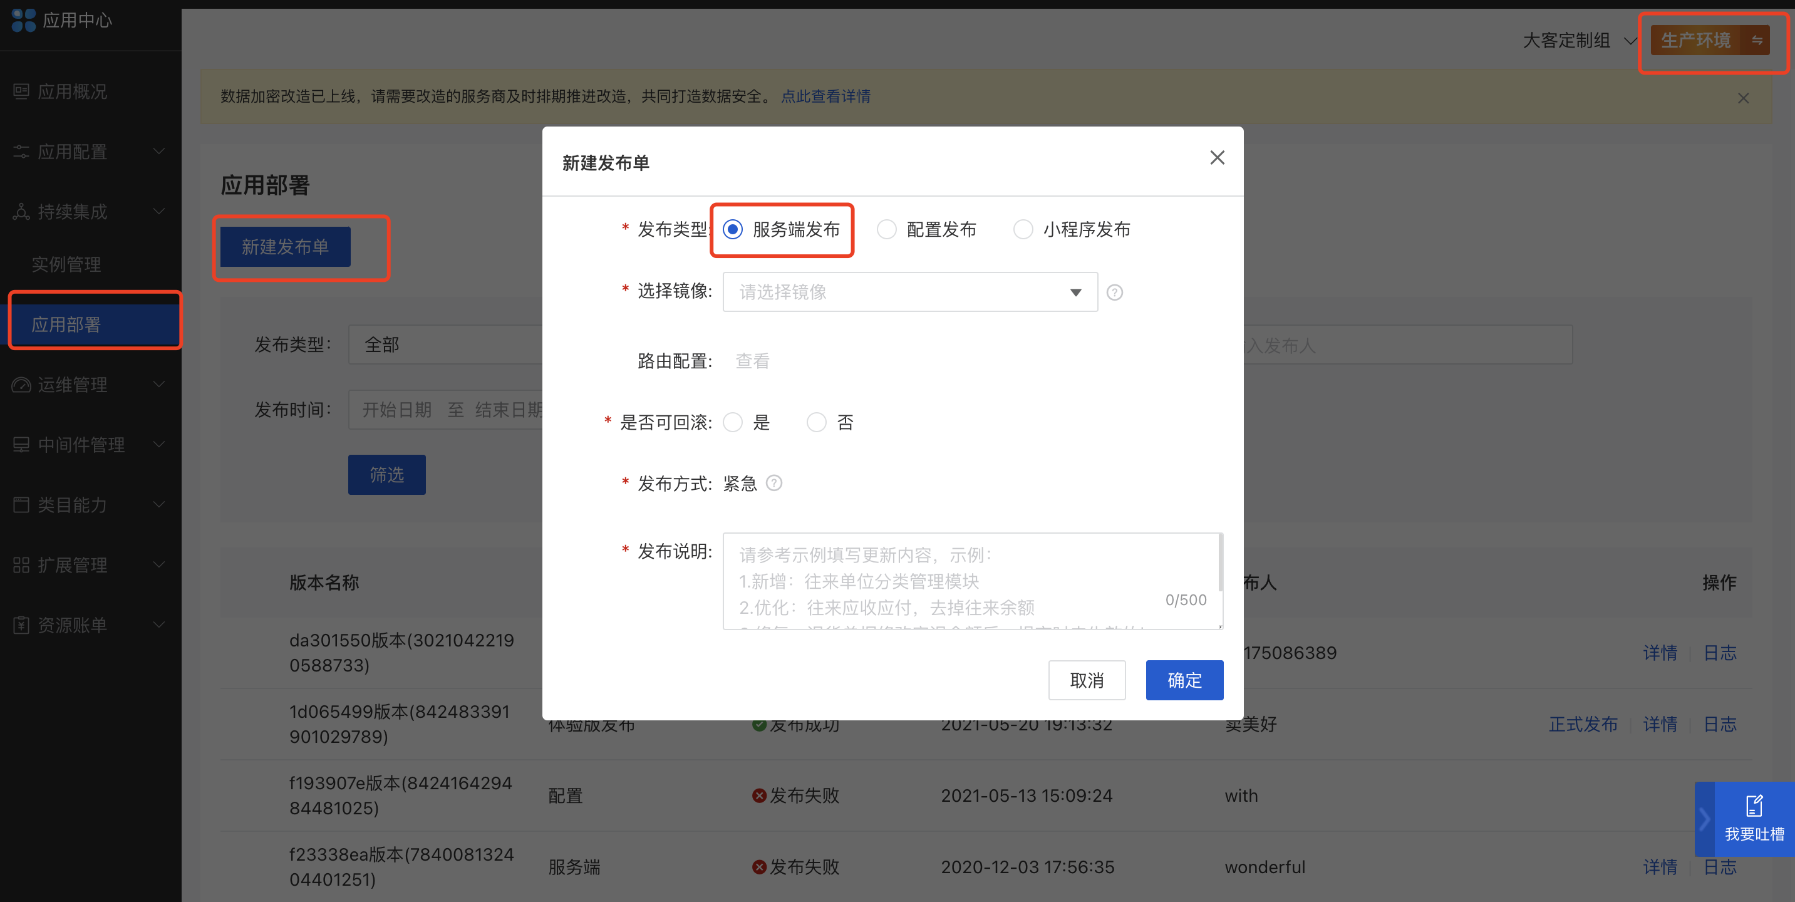Click into the 发布说明 text area
The image size is (1795, 902).
click(972, 581)
